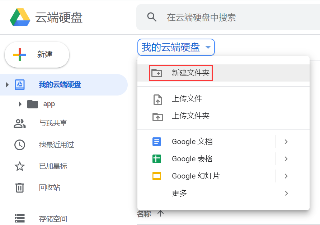
Task: Click the 名称 column header
Action: [144, 214]
